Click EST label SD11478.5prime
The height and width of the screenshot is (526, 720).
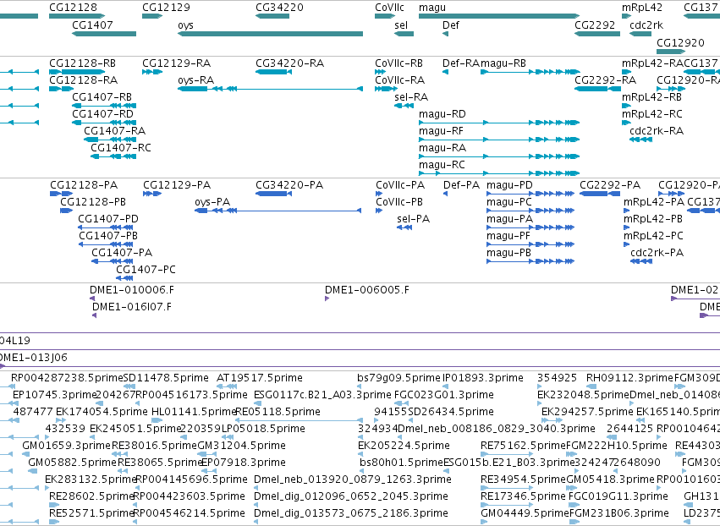click(x=166, y=378)
